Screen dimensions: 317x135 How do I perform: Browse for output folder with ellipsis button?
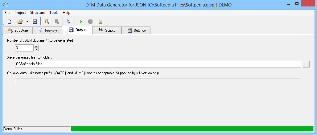(306, 64)
